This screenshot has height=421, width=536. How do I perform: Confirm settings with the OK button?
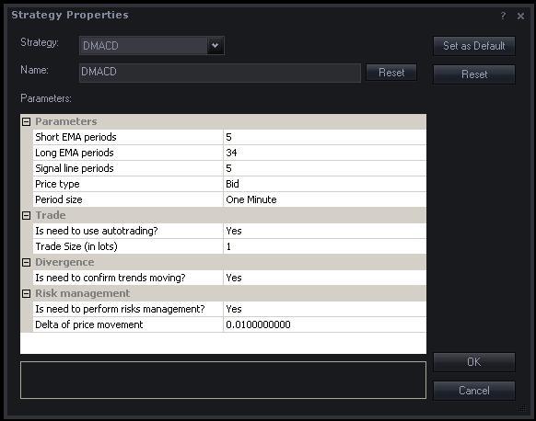point(474,362)
